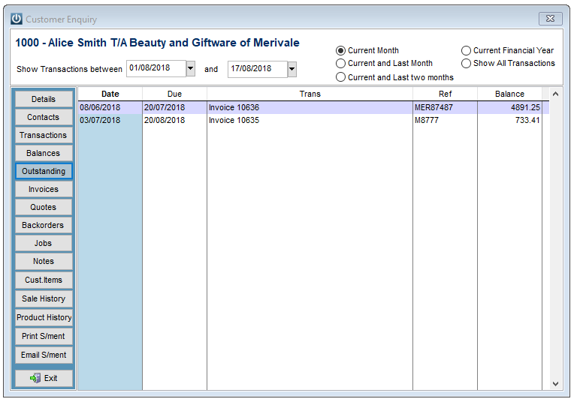Open the Contacts tab
574x402 pixels.
click(x=44, y=117)
